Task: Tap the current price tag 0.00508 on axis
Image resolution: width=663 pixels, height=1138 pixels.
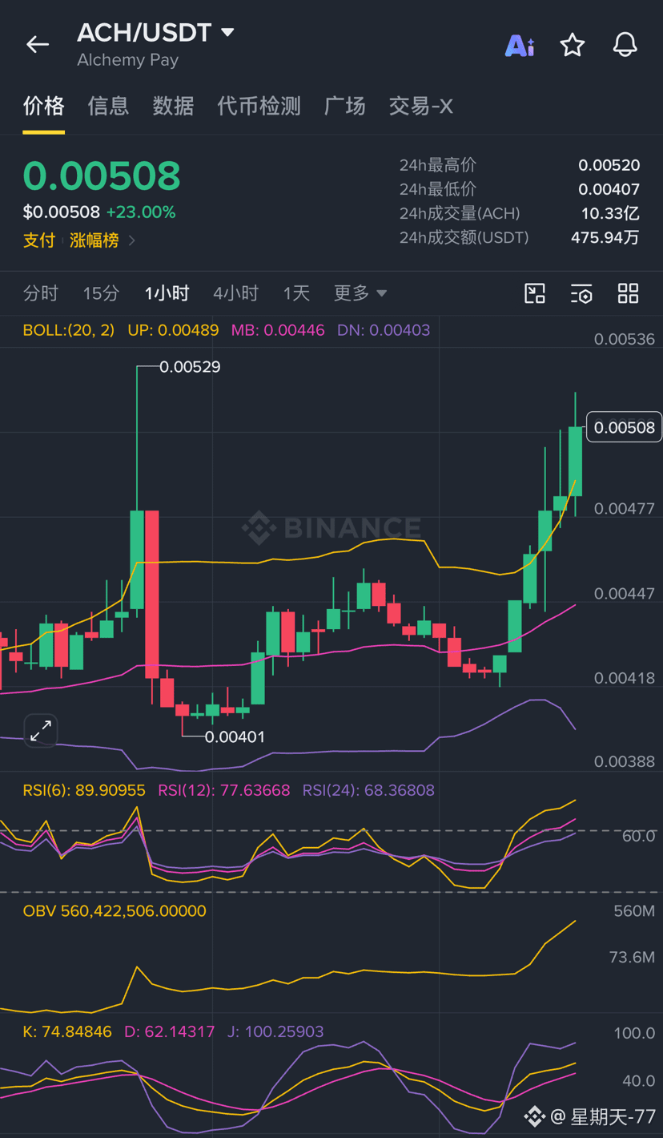Action: pyautogui.click(x=625, y=427)
